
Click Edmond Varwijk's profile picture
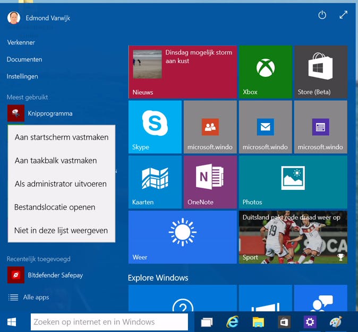[14, 18]
